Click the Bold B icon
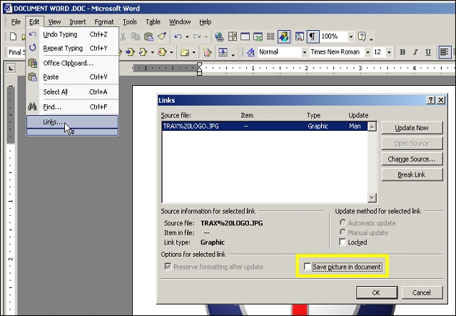The image size is (456, 316). [x=402, y=52]
